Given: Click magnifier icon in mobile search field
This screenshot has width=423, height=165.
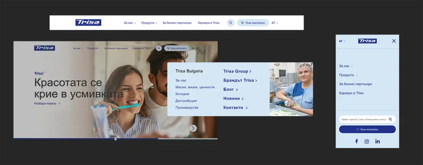Looking at the screenshot, I should tap(390, 119).
